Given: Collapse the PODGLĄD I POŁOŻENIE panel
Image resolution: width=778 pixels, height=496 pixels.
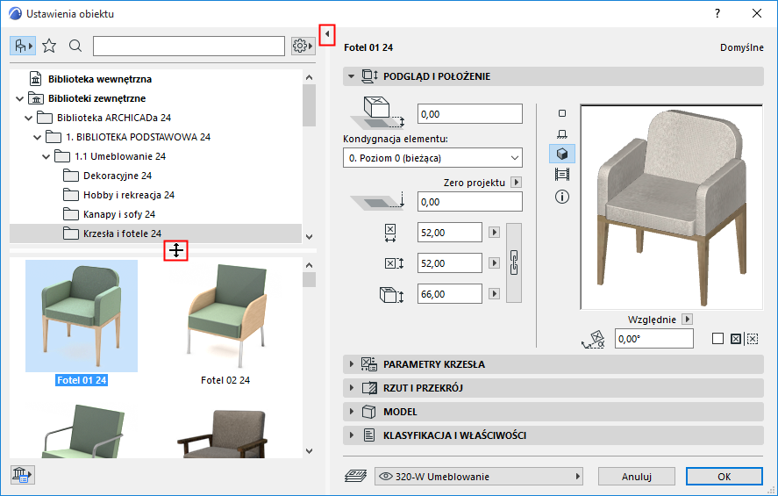Looking at the screenshot, I should pyautogui.click(x=352, y=76).
